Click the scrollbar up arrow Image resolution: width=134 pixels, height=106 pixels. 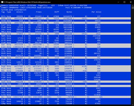click(132, 5)
